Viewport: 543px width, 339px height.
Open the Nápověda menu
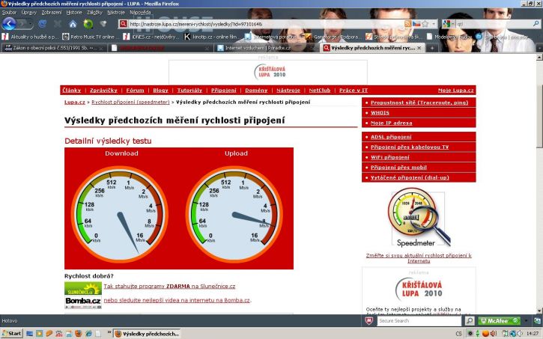140,12
